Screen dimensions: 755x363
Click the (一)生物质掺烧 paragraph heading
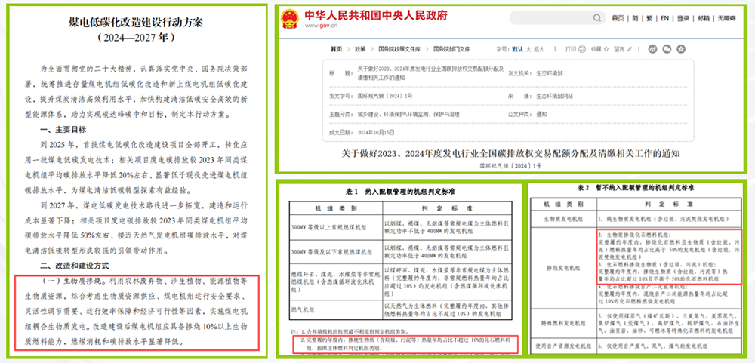(71, 280)
